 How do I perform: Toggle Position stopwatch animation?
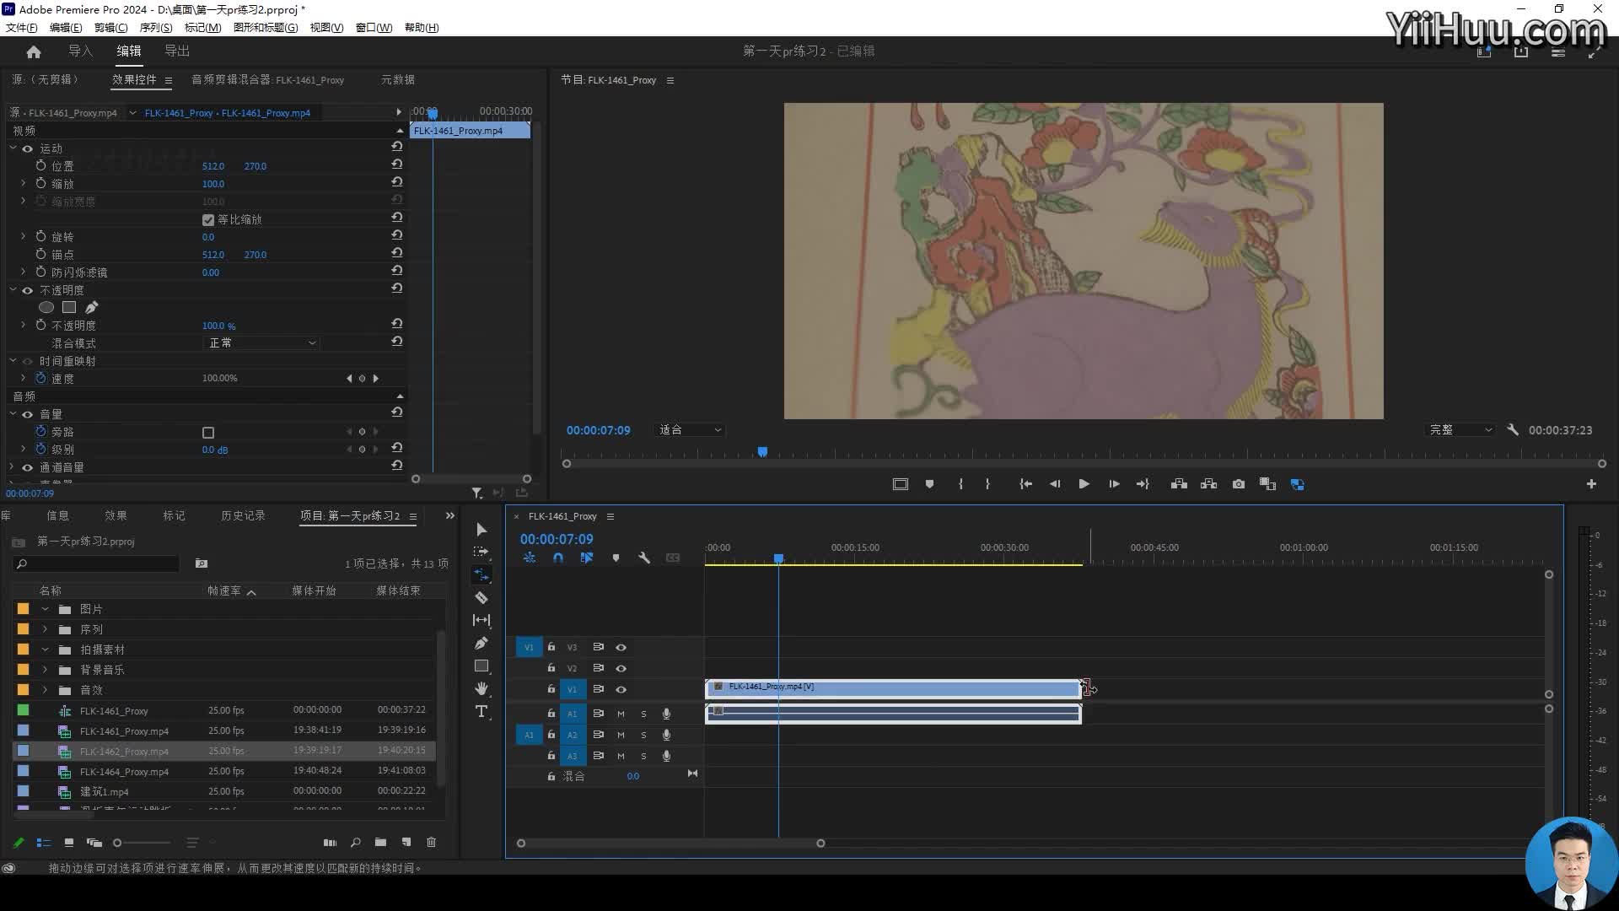click(x=40, y=165)
